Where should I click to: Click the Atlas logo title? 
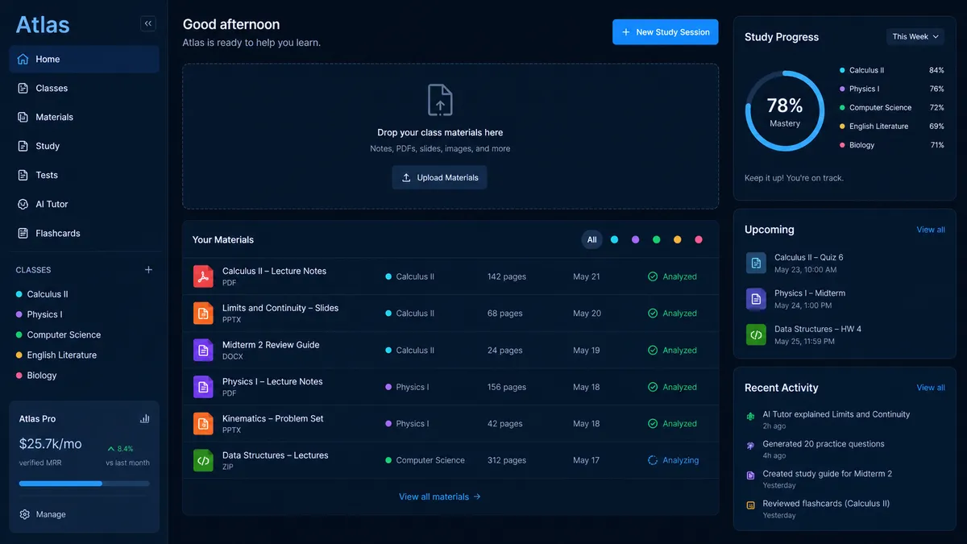pyautogui.click(x=43, y=24)
